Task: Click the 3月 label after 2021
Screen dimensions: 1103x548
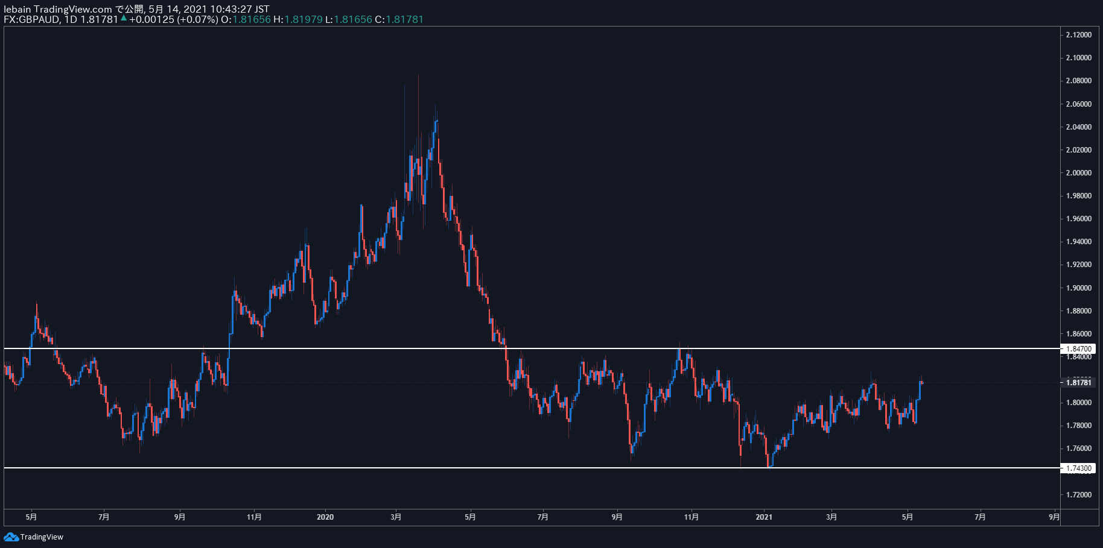Action: (x=831, y=517)
